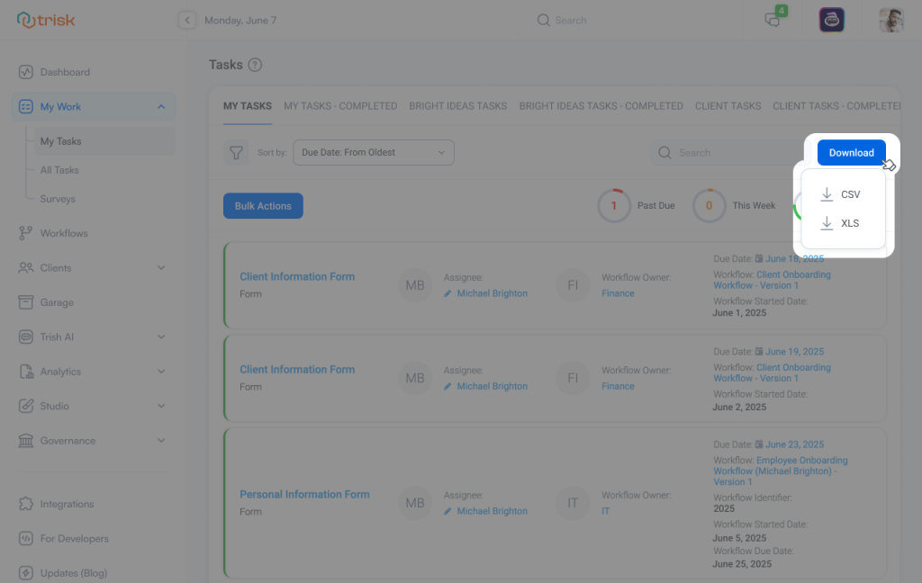Click the IT owner avatar circle
The image size is (922, 583).
pyautogui.click(x=573, y=503)
